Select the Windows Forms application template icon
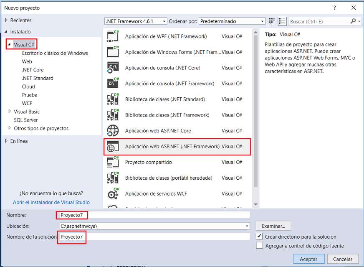 [x=113, y=52]
